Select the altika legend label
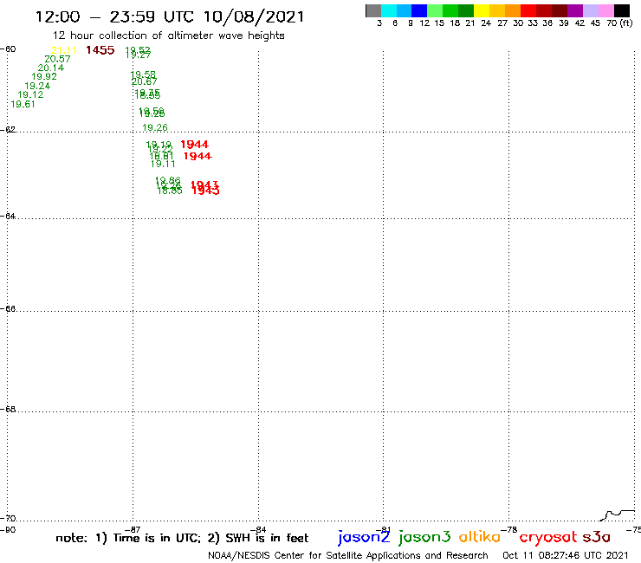Screen dimensions: 641x563 click(x=479, y=537)
